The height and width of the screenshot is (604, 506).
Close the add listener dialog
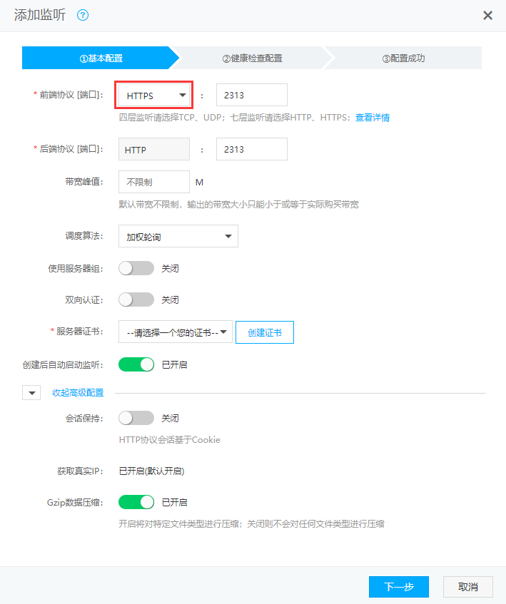coord(487,15)
